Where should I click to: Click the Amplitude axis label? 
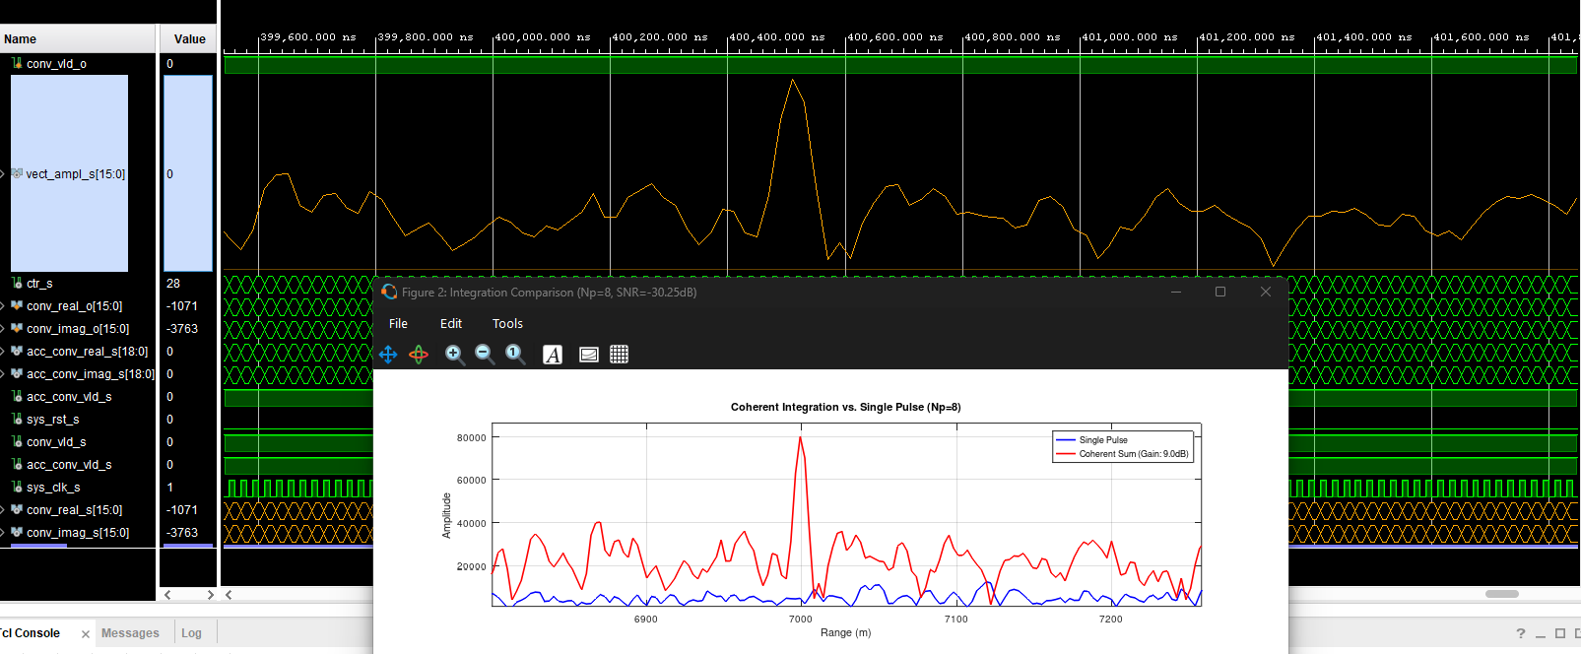coord(446,515)
